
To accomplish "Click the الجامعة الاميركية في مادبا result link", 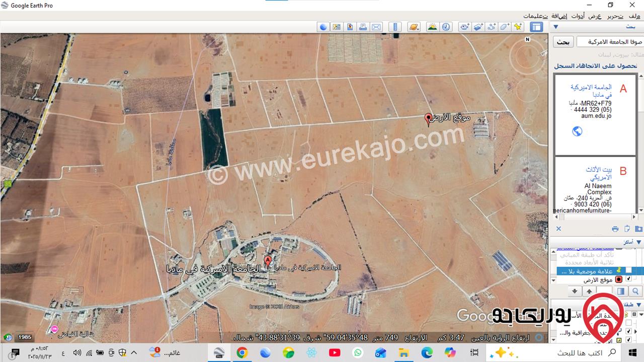I will click(591, 91).
